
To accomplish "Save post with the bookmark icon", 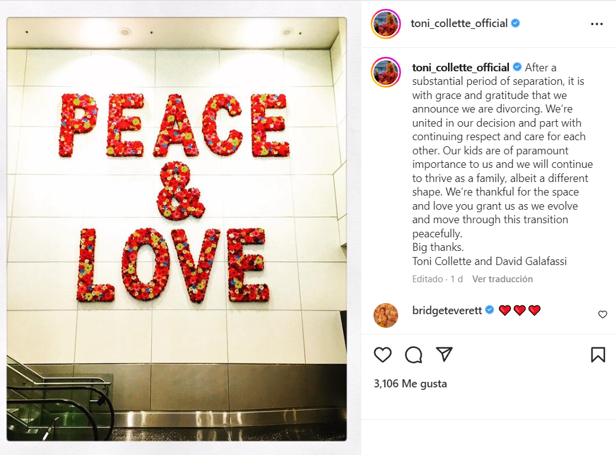I will (x=598, y=355).
